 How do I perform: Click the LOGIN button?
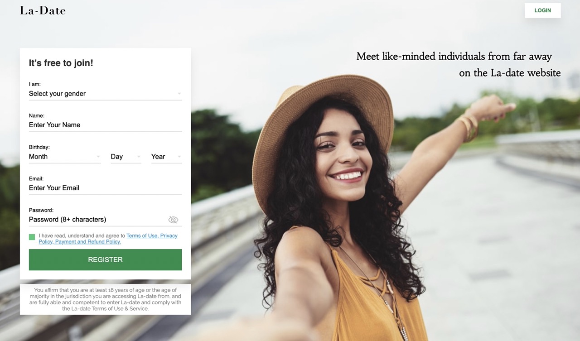(x=542, y=10)
